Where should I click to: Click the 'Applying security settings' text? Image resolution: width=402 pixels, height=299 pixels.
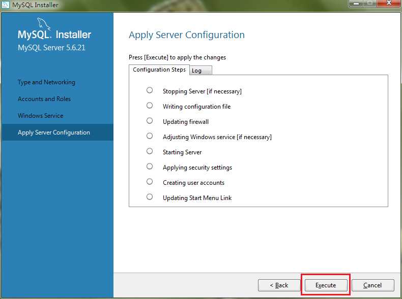pyautogui.click(x=197, y=168)
